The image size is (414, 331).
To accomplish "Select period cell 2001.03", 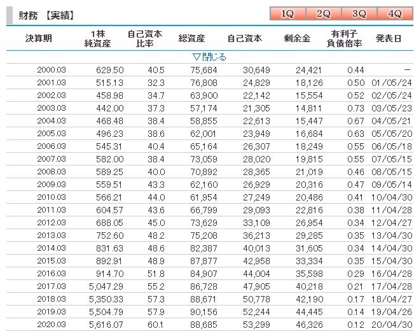I will point(52,83).
